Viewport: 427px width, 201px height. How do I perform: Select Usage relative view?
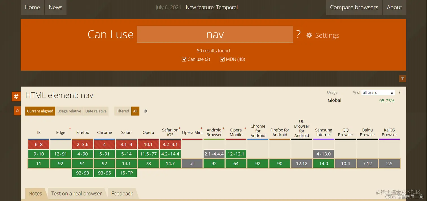click(x=69, y=111)
